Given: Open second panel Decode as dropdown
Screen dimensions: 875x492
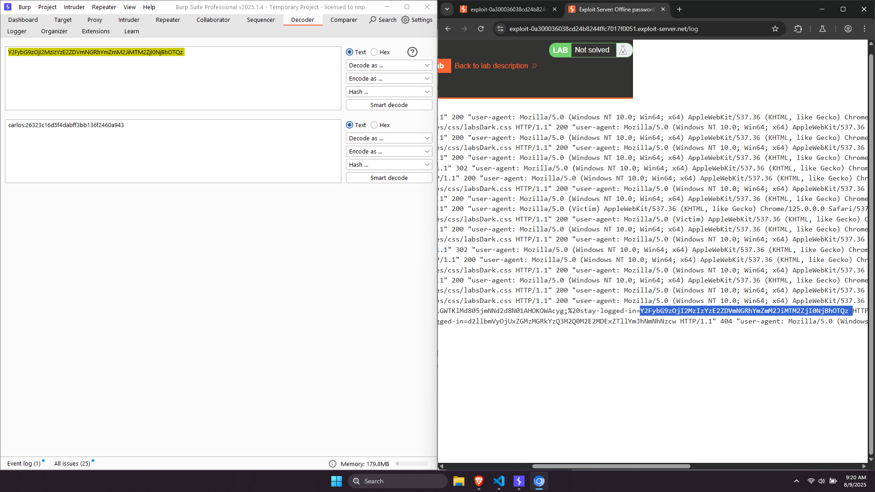Looking at the screenshot, I should (389, 138).
